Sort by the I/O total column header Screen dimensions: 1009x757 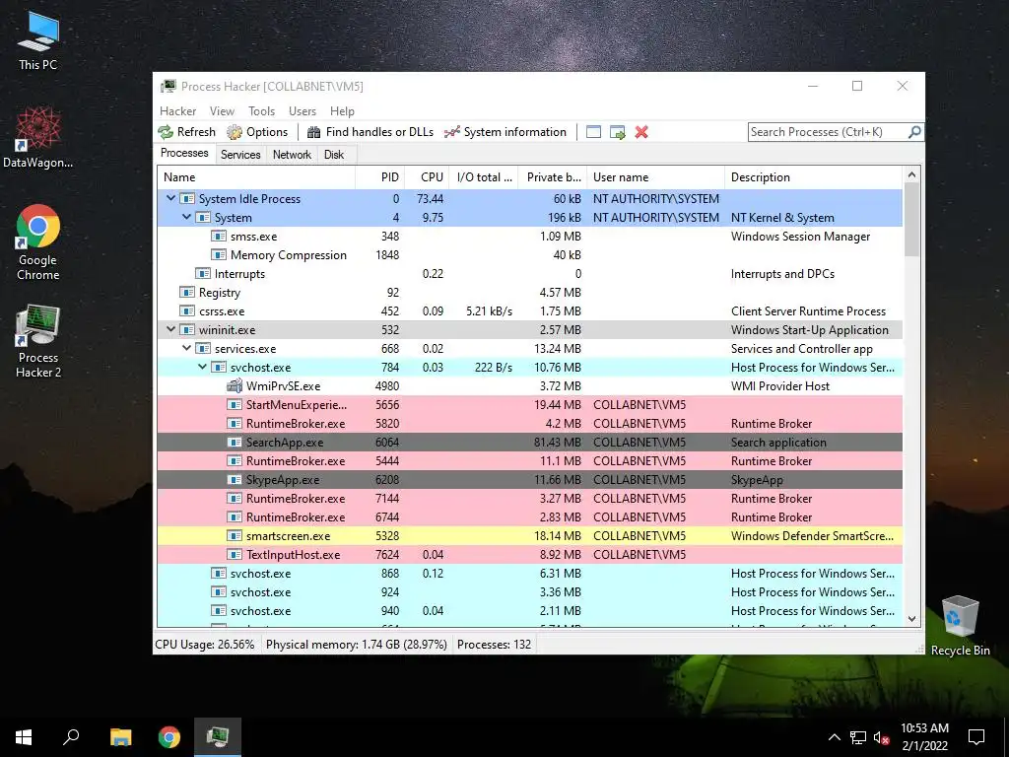[x=483, y=177]
